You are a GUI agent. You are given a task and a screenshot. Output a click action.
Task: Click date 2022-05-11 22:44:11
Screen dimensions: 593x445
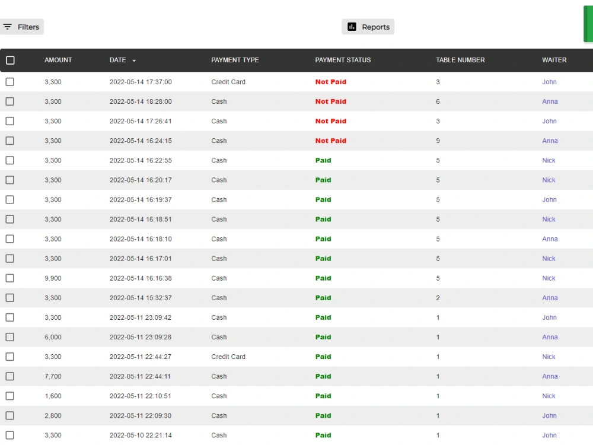click(140, 377)
